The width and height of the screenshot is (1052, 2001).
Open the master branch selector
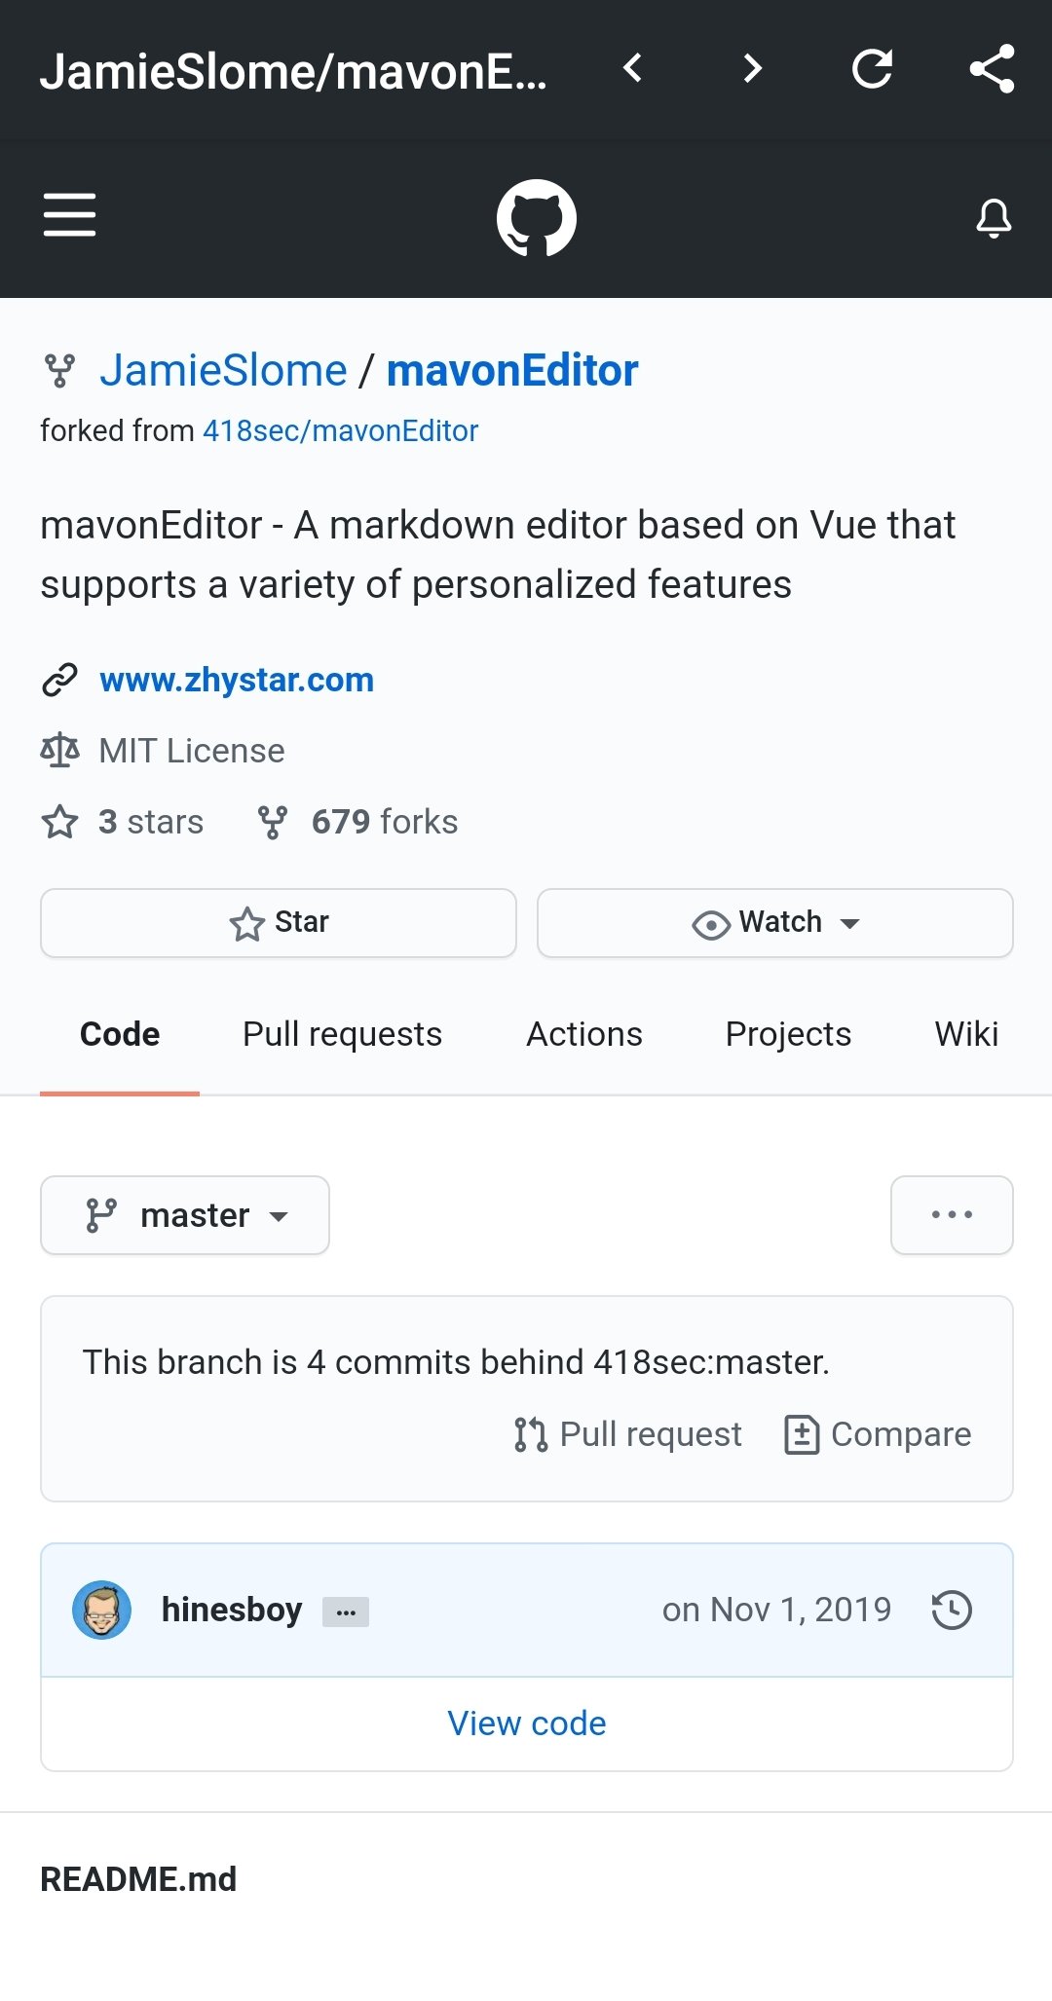coord(185,1215)
